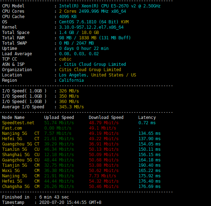
Task: Click the Total RAM value 98 MB / 1838 MB
Action: pyautogui.click(x=78, y=38)
